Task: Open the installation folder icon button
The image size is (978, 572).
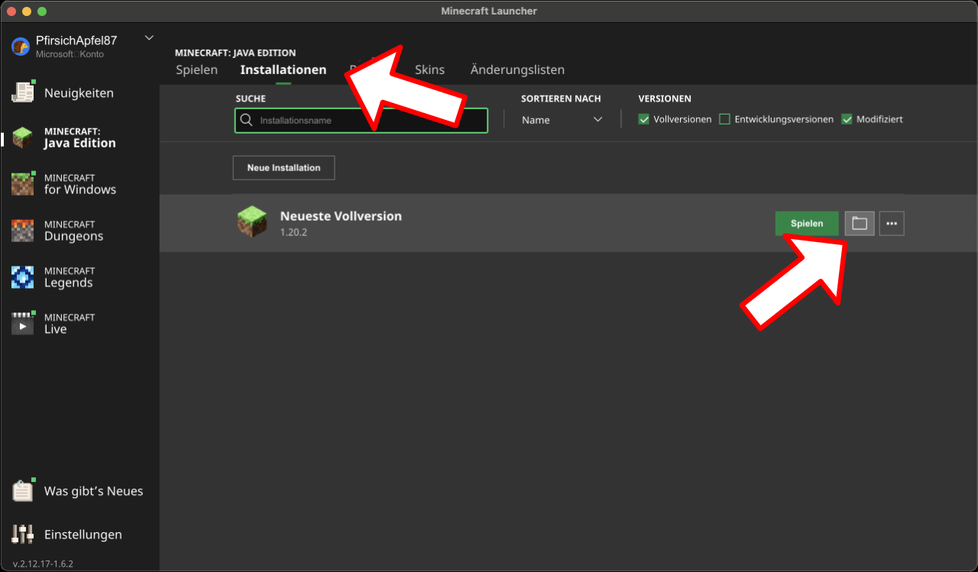Action: click(x=860, y=224)
